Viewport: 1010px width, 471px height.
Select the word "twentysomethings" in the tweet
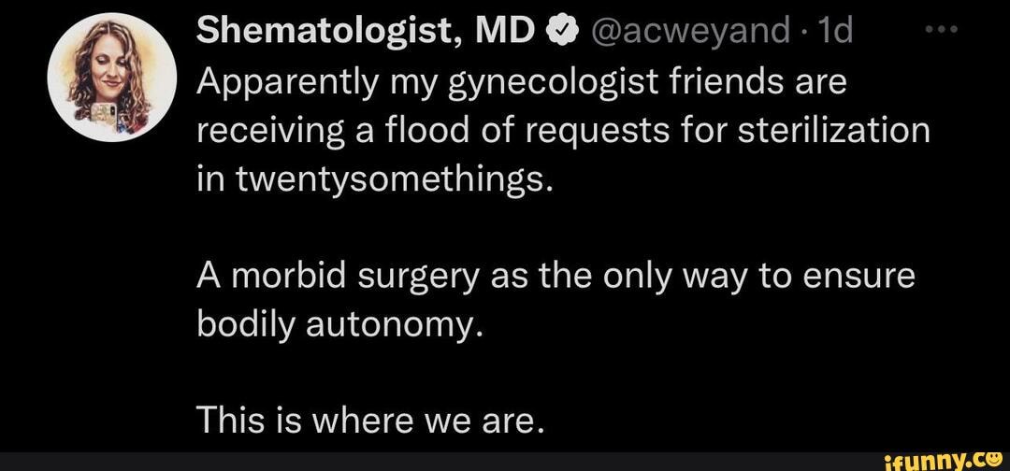click(x=391, y=177)
